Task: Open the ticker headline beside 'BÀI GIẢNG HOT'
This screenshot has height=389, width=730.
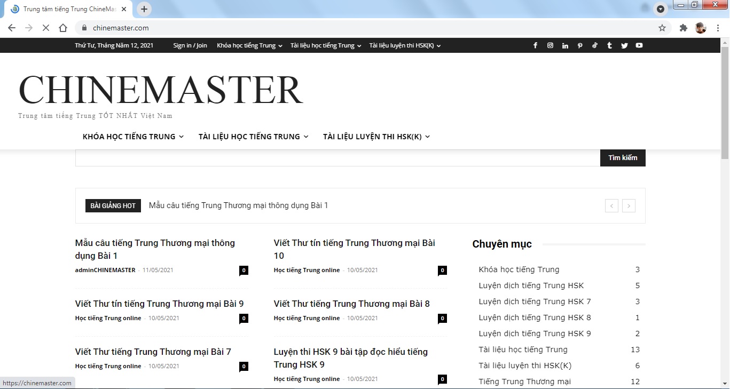Action: point(238,205)
